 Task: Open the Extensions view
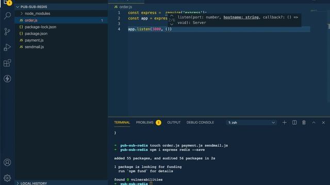(x=7, y=63)
